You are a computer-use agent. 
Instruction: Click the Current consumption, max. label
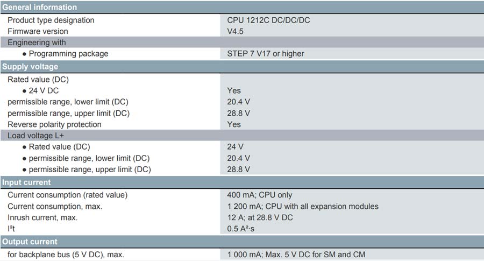pos(55,206)
